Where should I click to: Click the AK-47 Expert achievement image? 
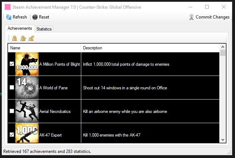(27, 133)
